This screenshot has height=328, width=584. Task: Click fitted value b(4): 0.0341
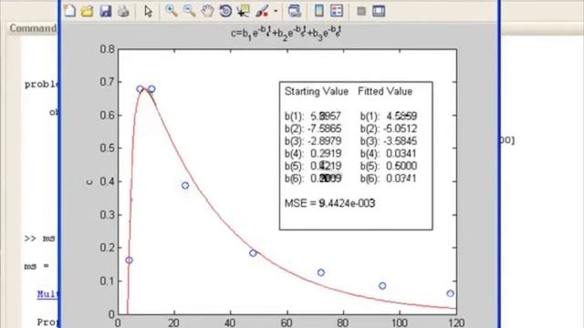tap(389, 154)
